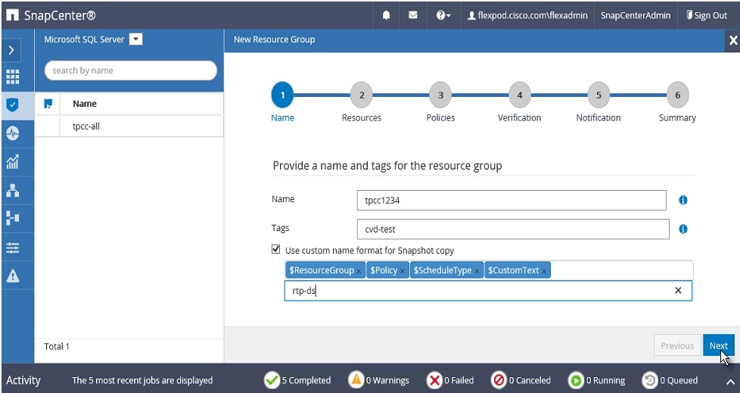
Task: Click the 0 Failed status
Action: tap(450, 380)
